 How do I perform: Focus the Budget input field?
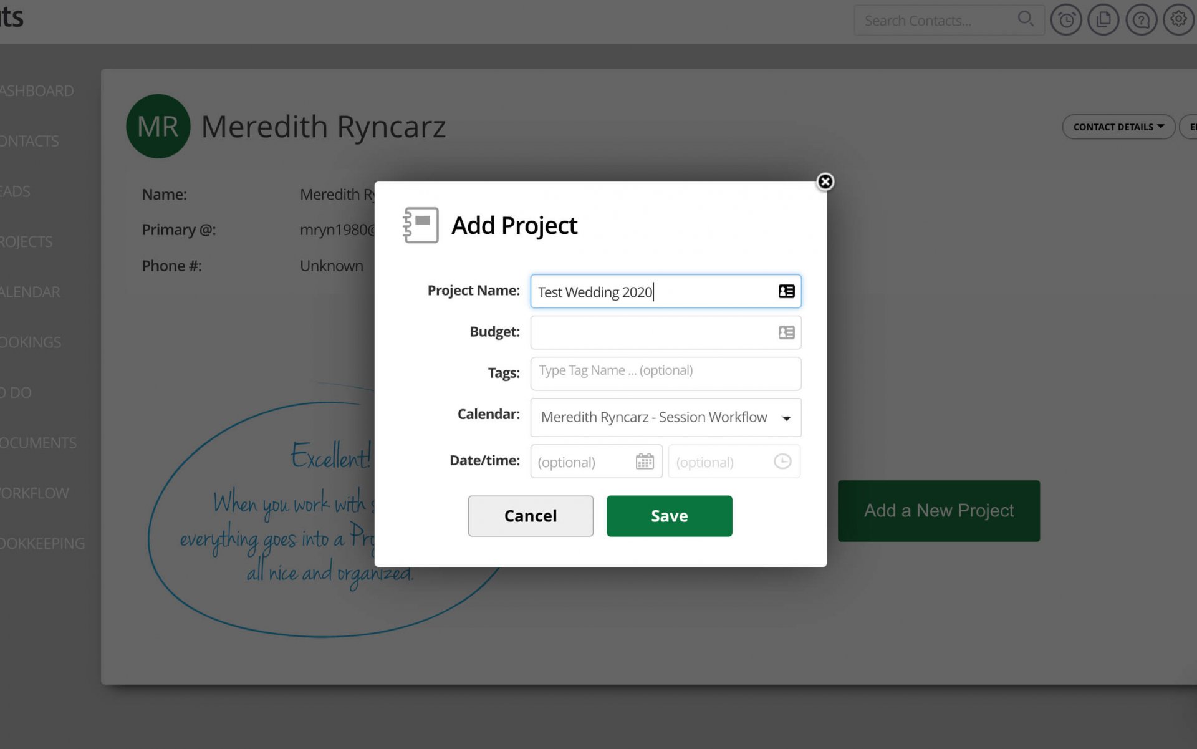(665, 332)
